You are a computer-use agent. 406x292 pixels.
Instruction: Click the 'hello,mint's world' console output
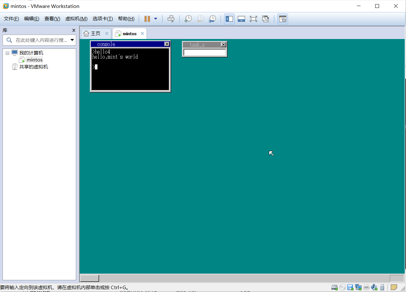pos(115,57)
